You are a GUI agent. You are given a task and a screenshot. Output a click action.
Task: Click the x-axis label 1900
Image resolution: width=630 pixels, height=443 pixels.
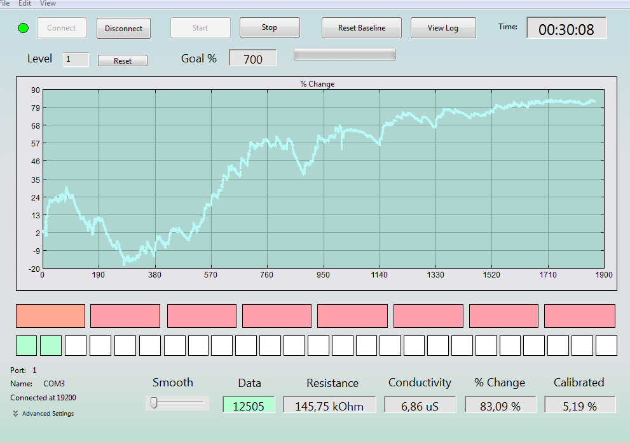click(x=605, y=275)
